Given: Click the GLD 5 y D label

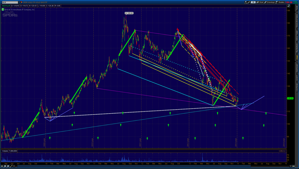Looking at the screenshot, I should (6, 6).
